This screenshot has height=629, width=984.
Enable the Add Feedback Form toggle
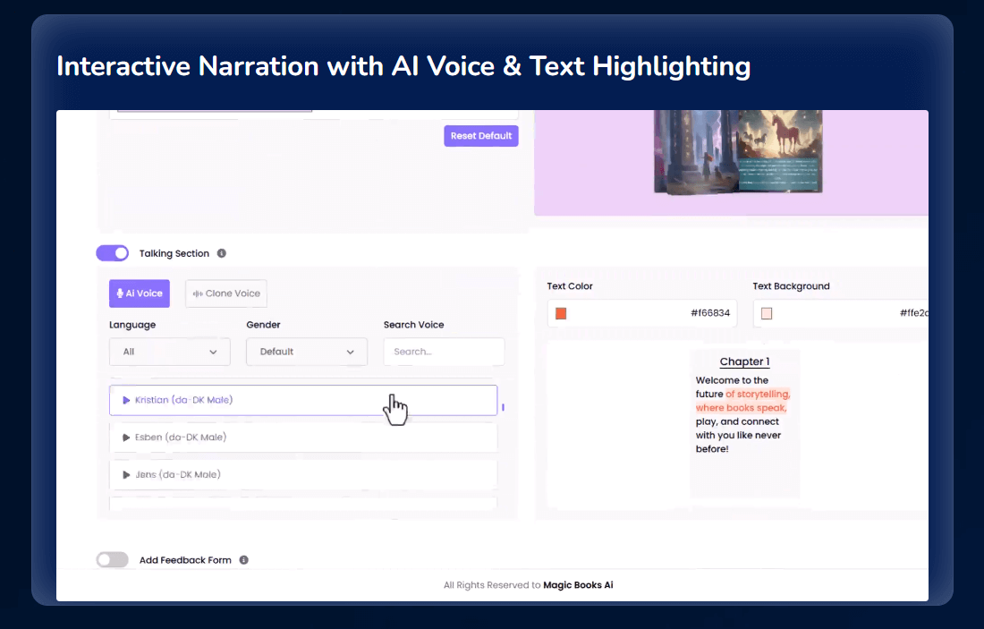click(x=113, y=560)
